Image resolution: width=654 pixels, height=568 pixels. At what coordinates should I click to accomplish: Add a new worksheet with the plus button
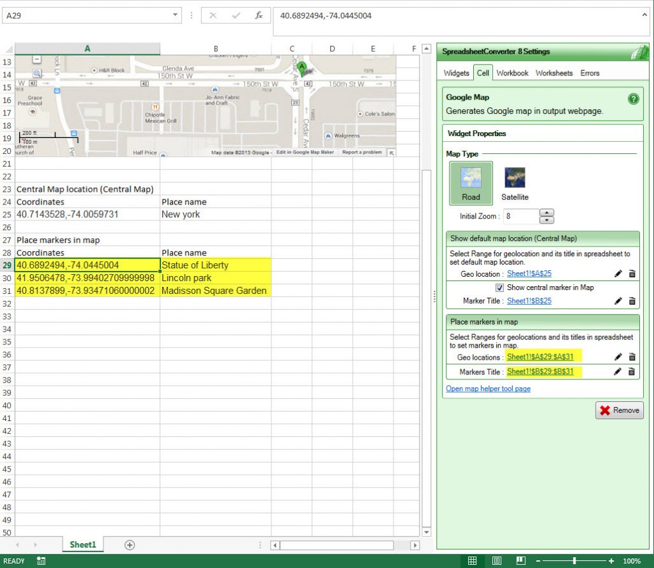(128, 545)
